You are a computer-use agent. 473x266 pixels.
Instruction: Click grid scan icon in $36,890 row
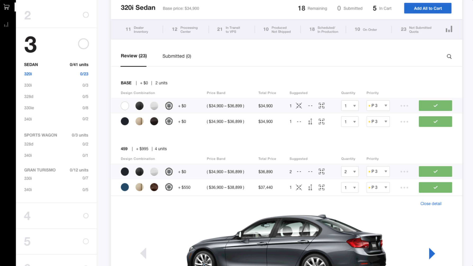click(x=322, y=172)
